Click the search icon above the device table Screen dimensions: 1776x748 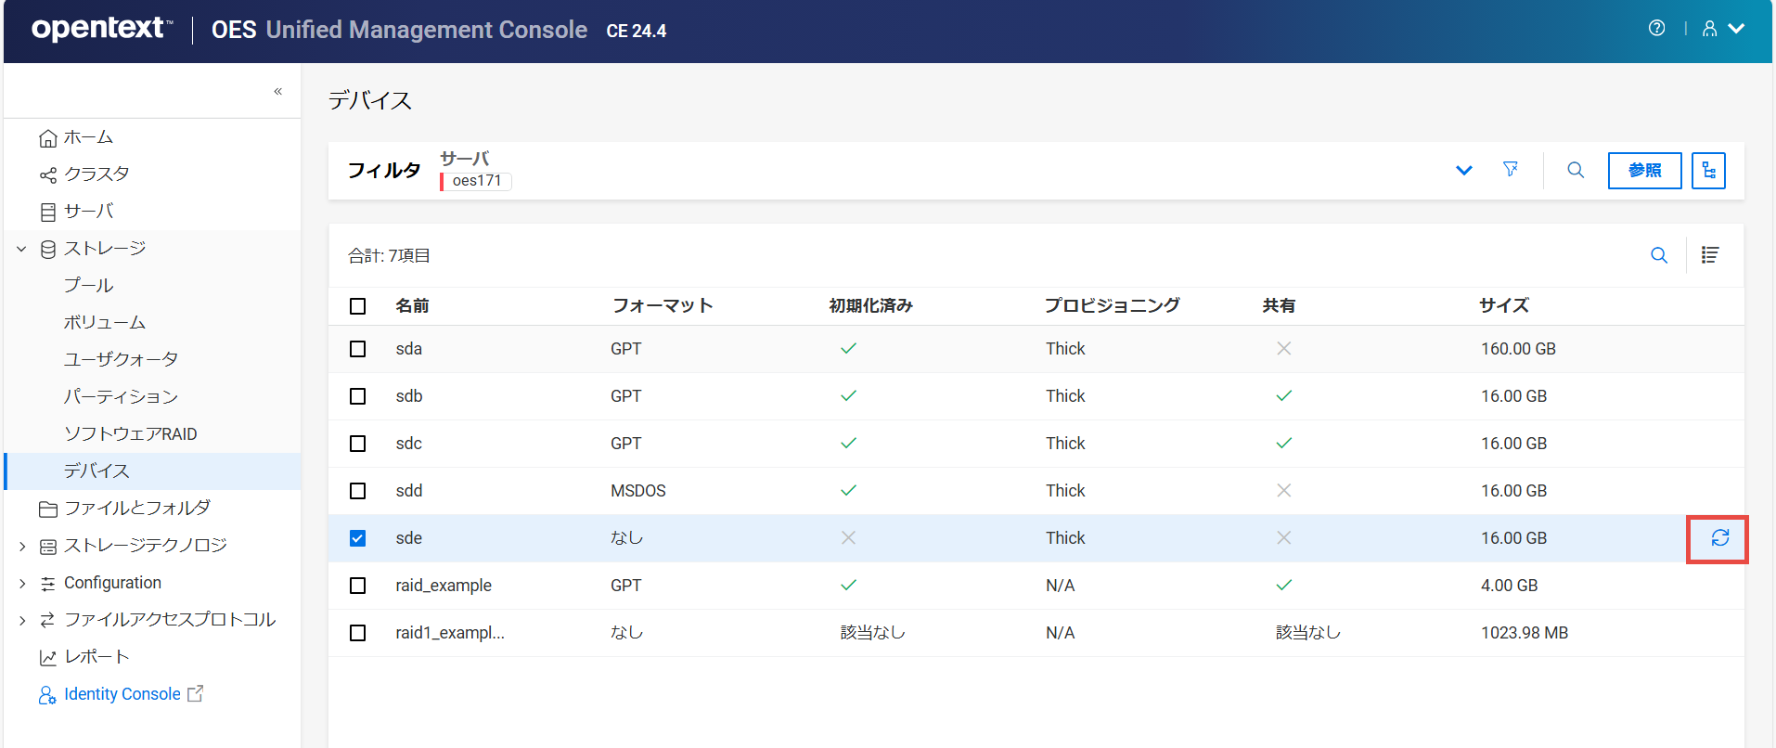coord(1659,255)
